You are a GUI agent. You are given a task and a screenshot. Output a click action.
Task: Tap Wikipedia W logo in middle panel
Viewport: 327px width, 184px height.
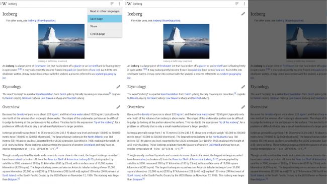point(129,4)
